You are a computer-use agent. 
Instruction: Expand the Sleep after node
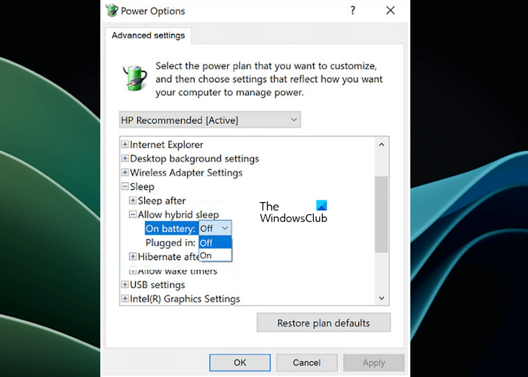133,201
